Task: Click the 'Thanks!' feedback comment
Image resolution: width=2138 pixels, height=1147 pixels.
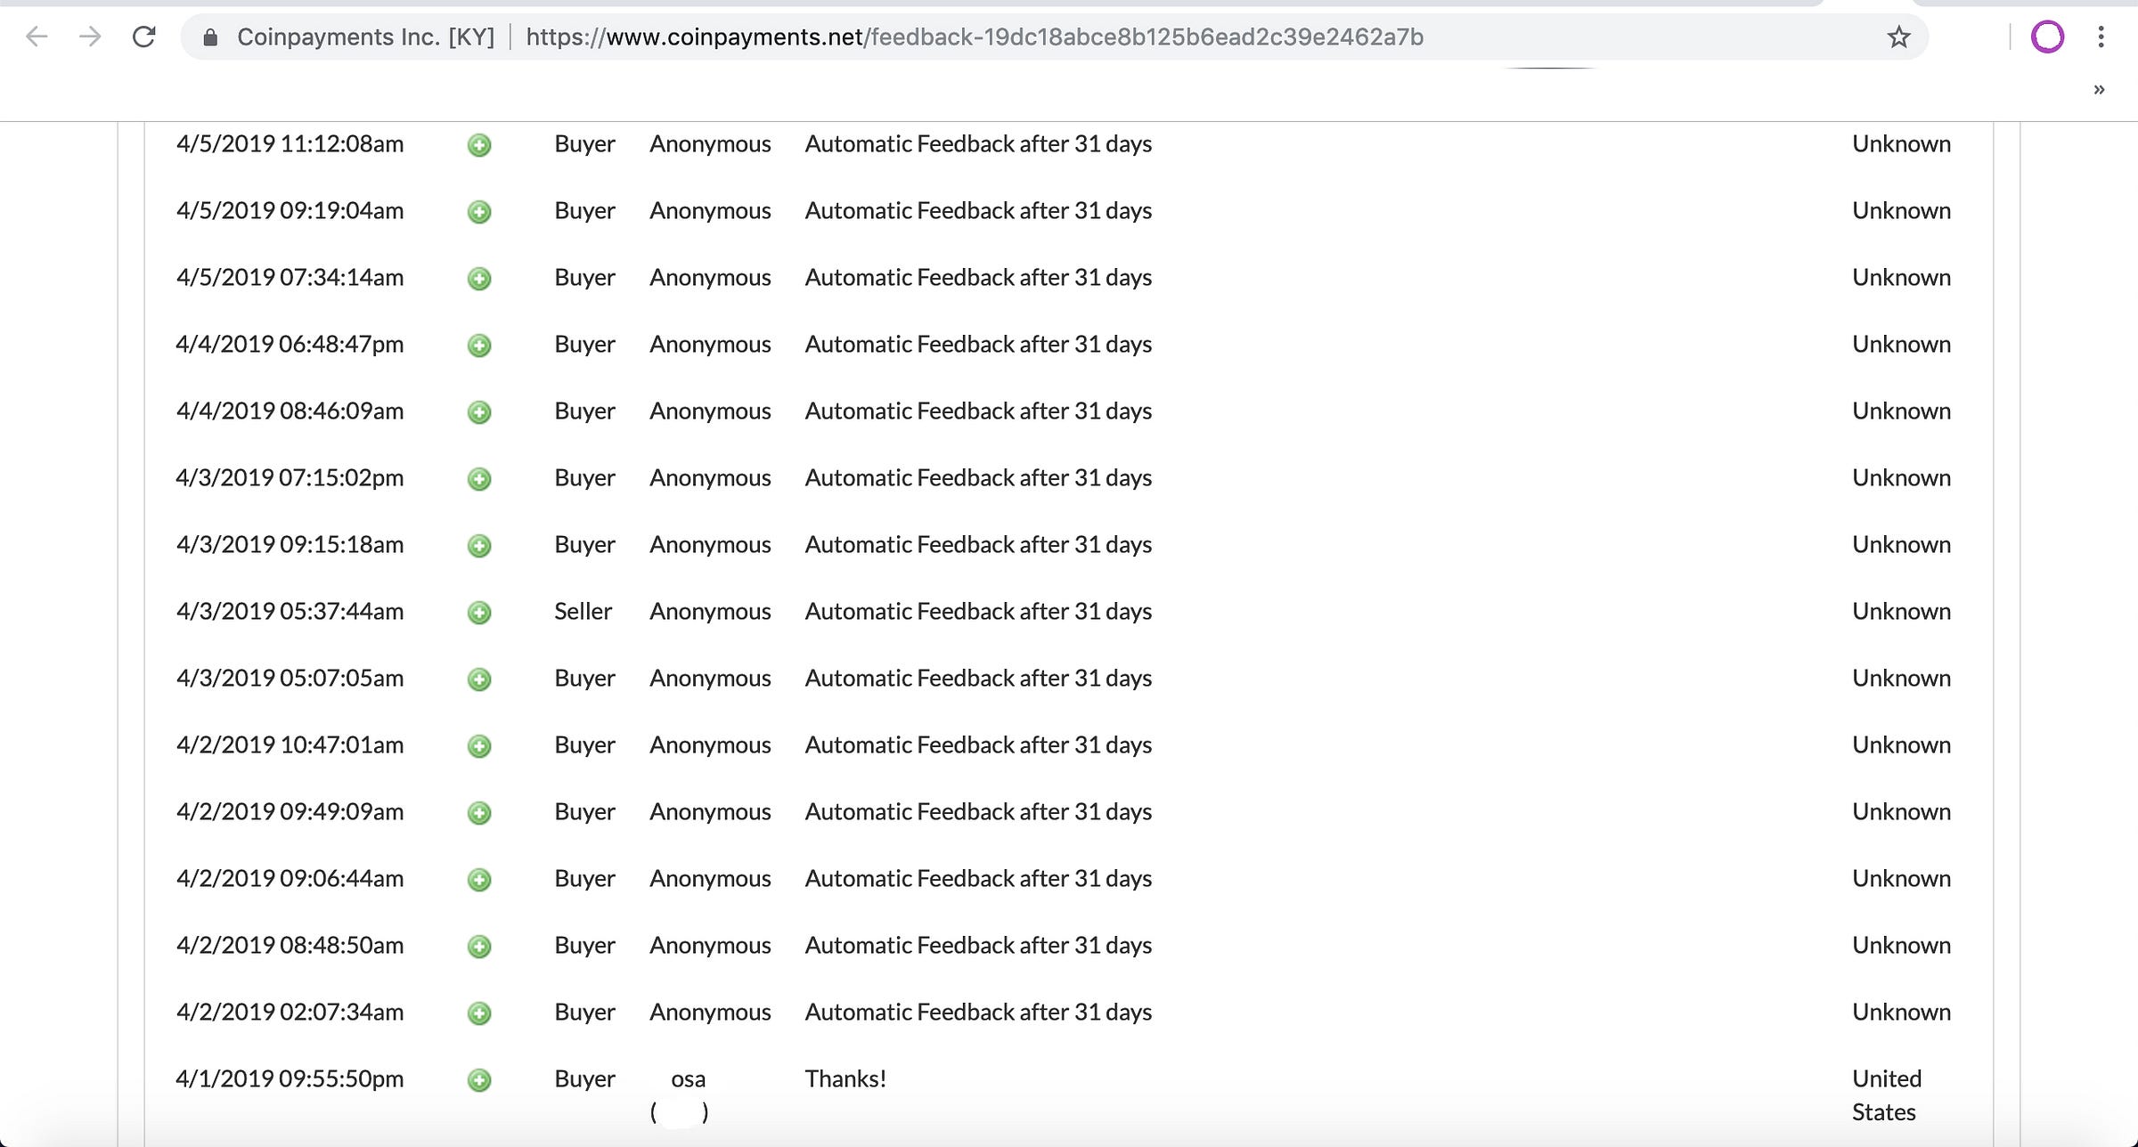Action: click(x=845, y=1079)
